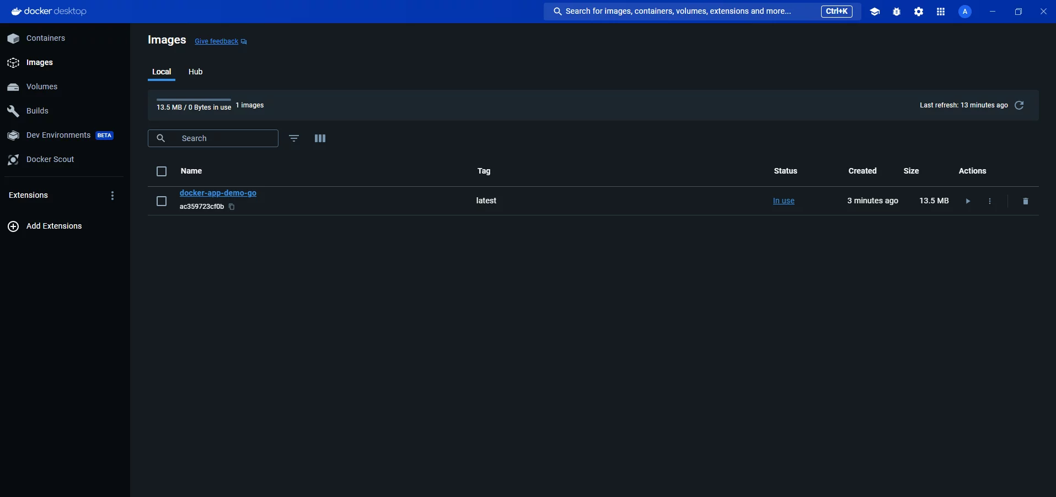Open Extensions three-dot options menu
This screenshot has height=497, width=1056.
click(112, 196)
